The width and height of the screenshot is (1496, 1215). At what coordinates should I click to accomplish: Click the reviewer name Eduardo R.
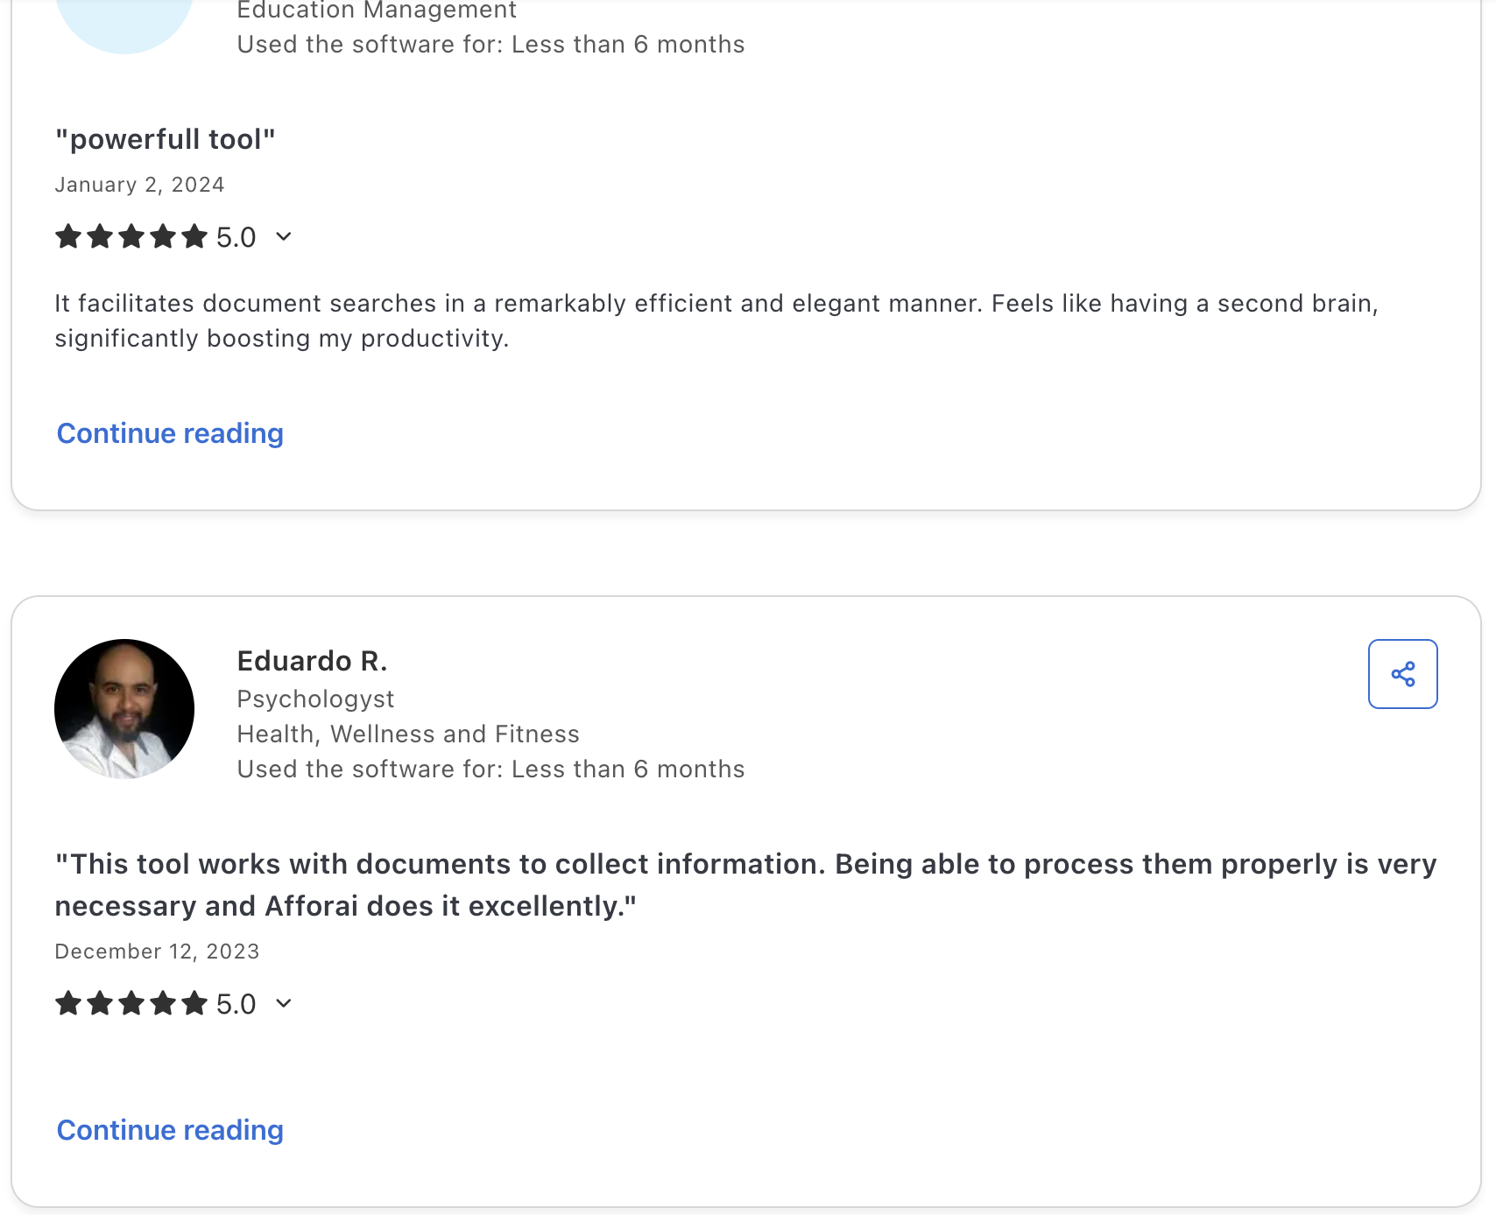point(312,661)
